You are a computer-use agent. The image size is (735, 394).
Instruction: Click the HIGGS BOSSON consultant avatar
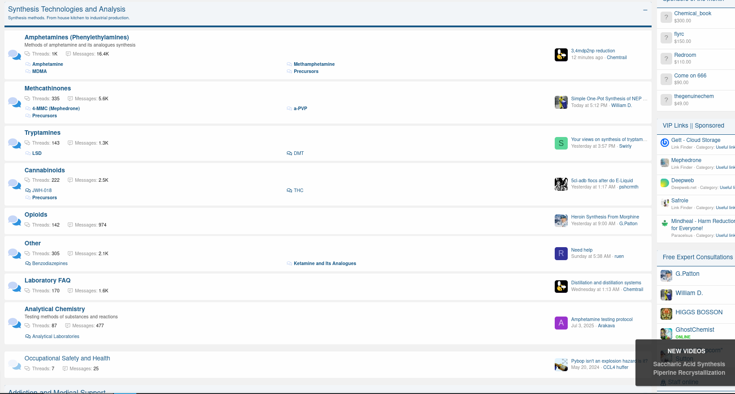pyautogui.click(x=666, y=314)
